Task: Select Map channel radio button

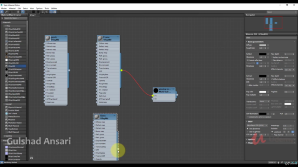Action: [x=272, y=135]
